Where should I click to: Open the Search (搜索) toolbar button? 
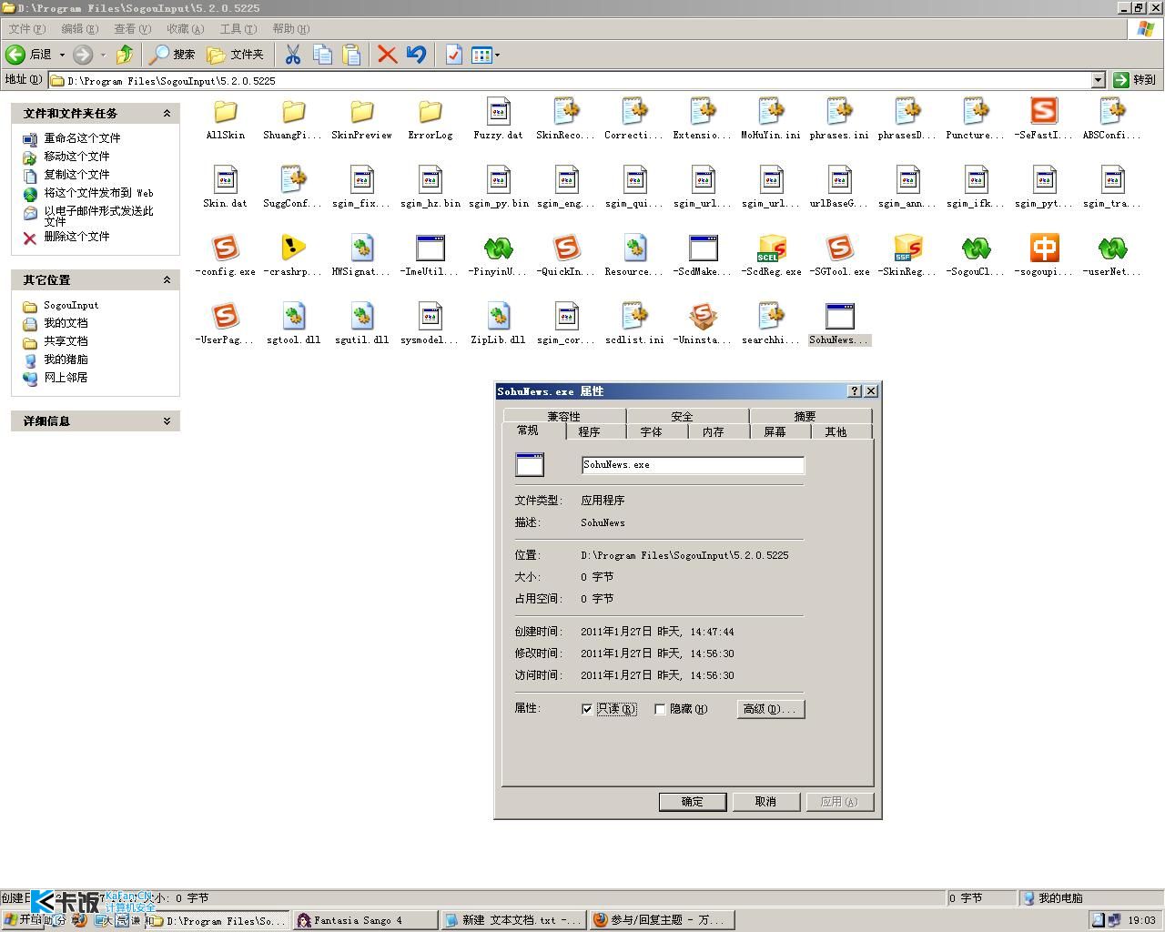(x=173, y=55)
